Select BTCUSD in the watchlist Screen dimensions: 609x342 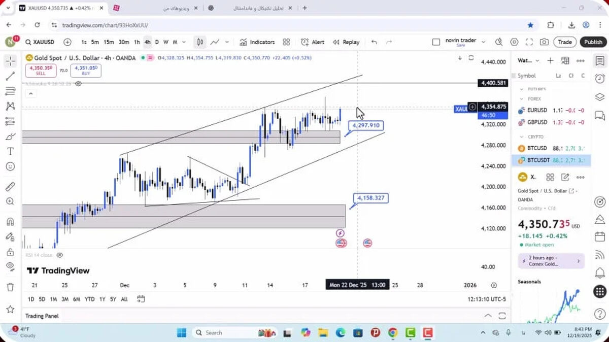tap(551, 148)
